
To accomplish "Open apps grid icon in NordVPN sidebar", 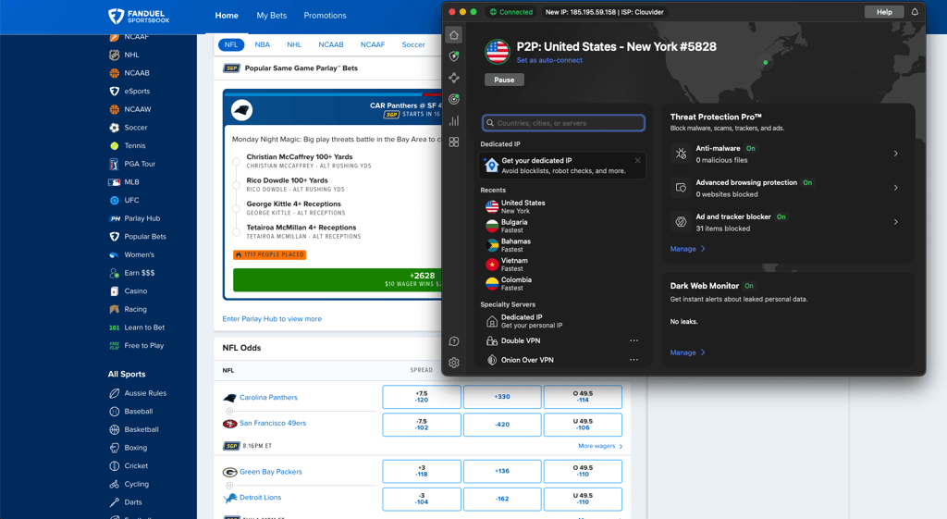I will (x=453, y=142).
